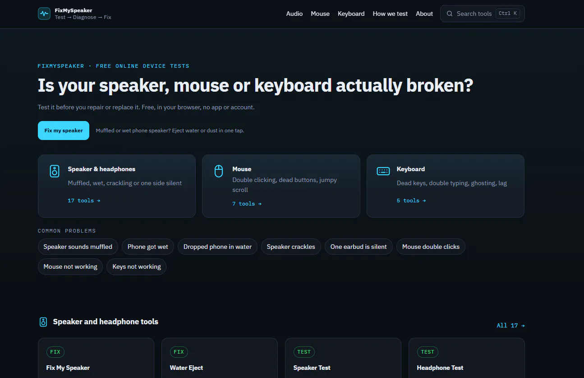The width and height of the screenshot is (584, 378).
Task: Open the How we test page
Action: 390,14
